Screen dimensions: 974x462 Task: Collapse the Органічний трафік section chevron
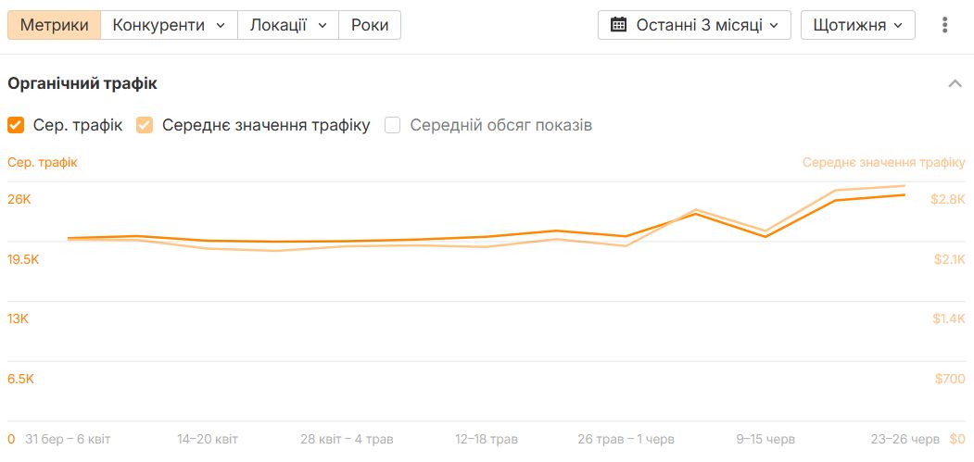955,83
